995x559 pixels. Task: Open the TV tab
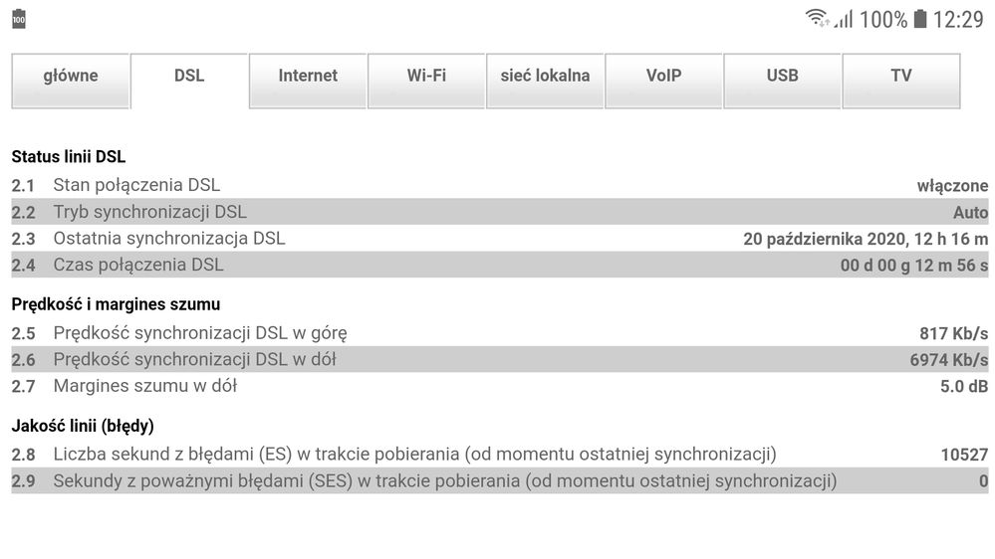(x=900, y=77)
